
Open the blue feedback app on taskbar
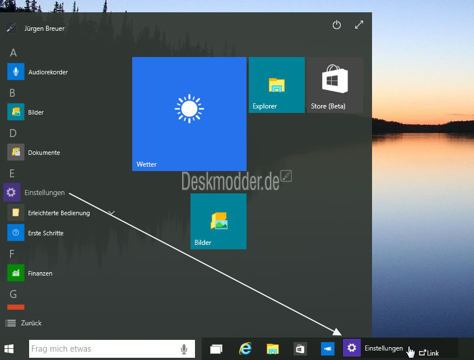tap(328, 349)
